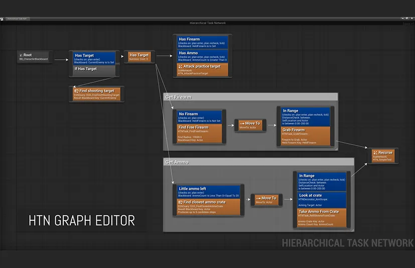Screen dimensions: 415x268
Task: Select the Hierarchical Task Net editor tab
Action: (17, 19)
